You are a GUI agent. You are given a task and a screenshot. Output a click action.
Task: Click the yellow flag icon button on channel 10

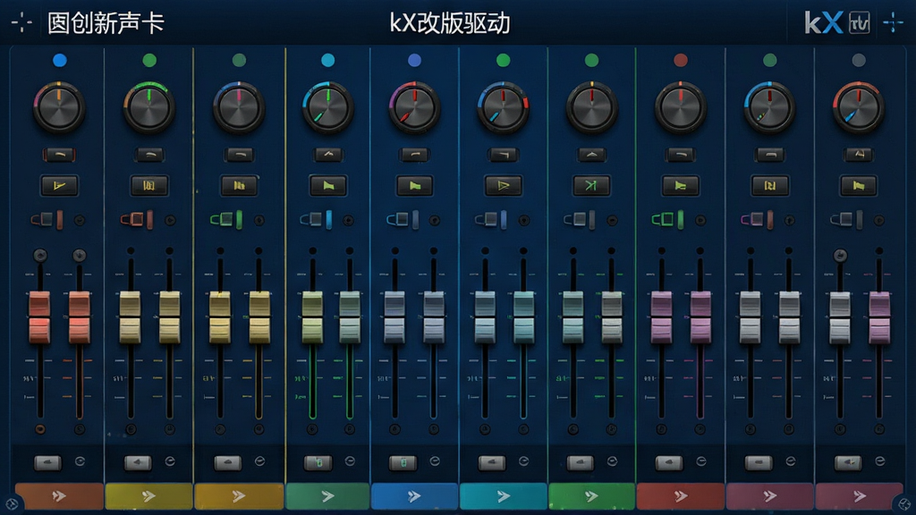tap(858, 186)
